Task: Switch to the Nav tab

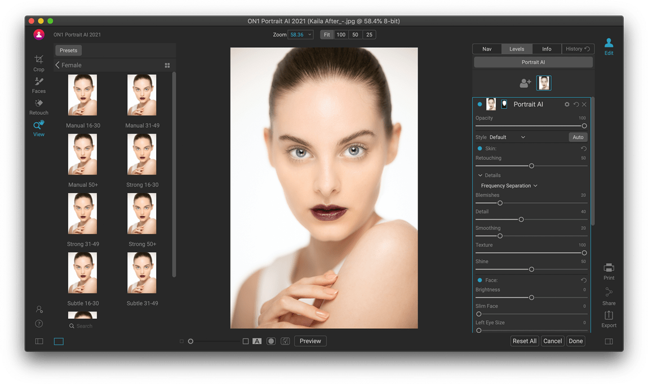Action: [x=487, y=49]
